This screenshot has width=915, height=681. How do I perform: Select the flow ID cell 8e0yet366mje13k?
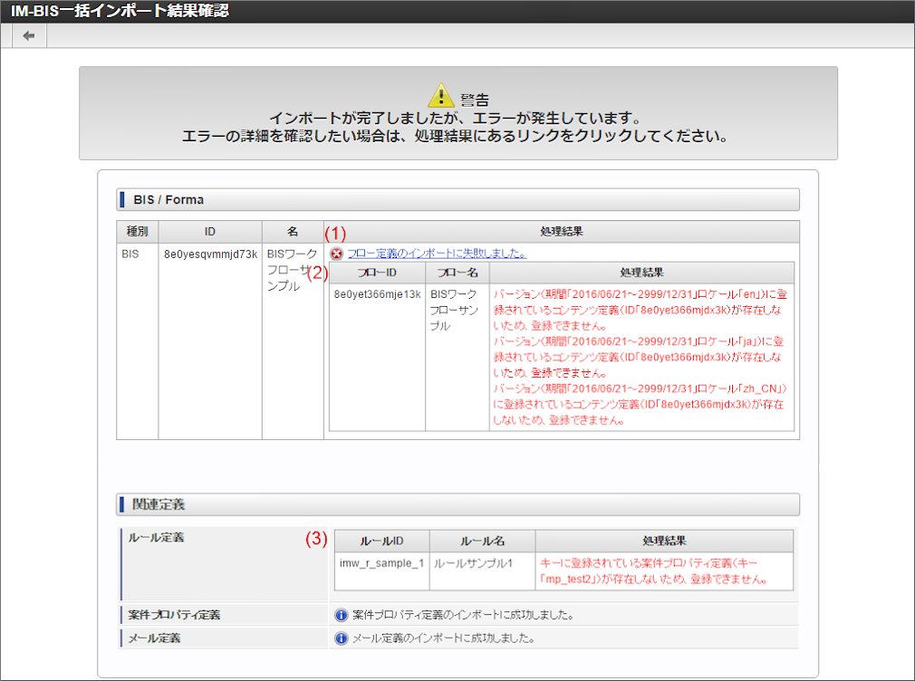(x=376, y=294)
